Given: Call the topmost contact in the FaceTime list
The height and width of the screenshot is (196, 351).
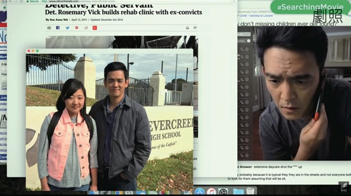Looking at the screenshot, I should [242, 49].
